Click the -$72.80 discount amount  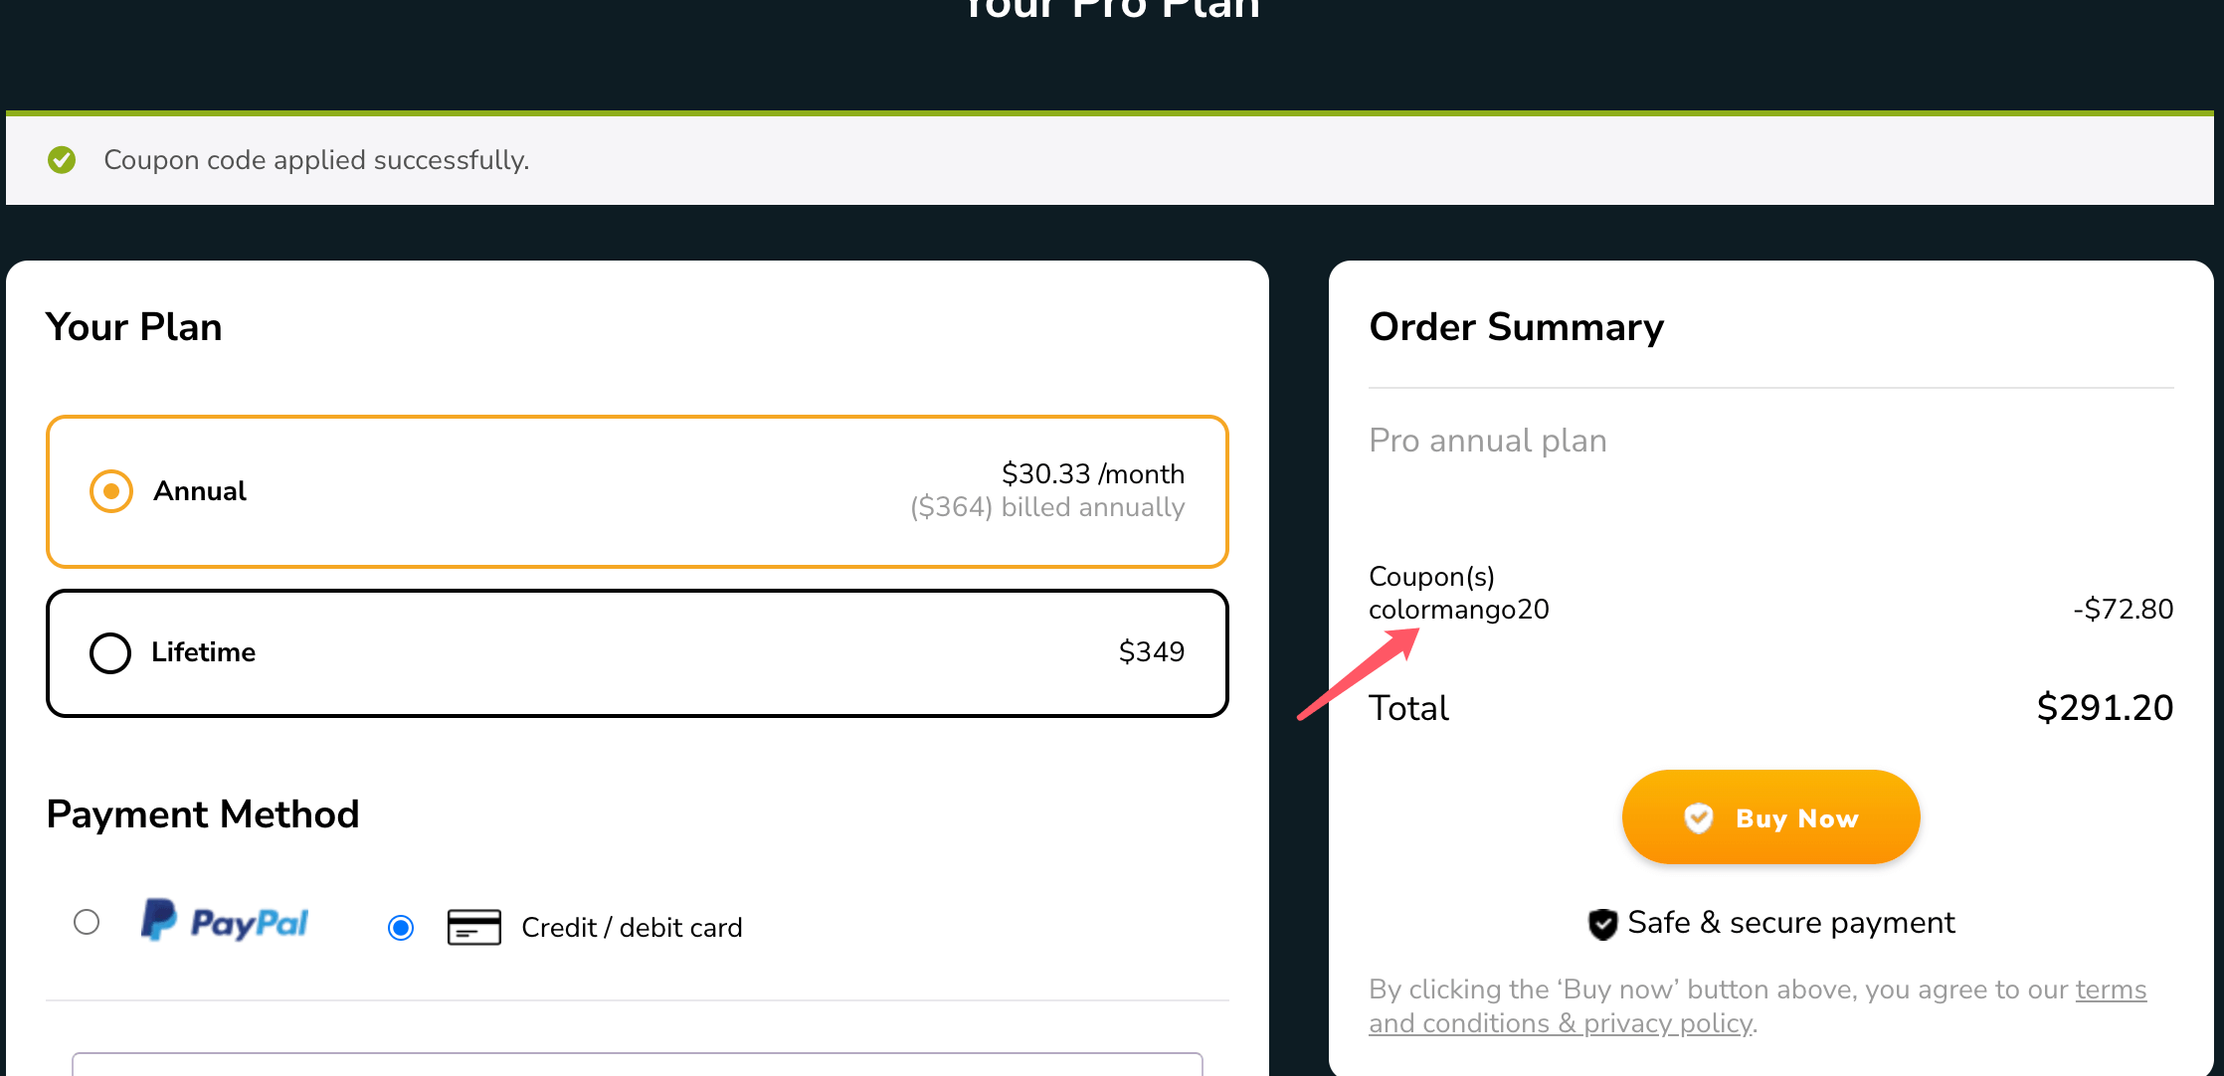coord(2123,609)
